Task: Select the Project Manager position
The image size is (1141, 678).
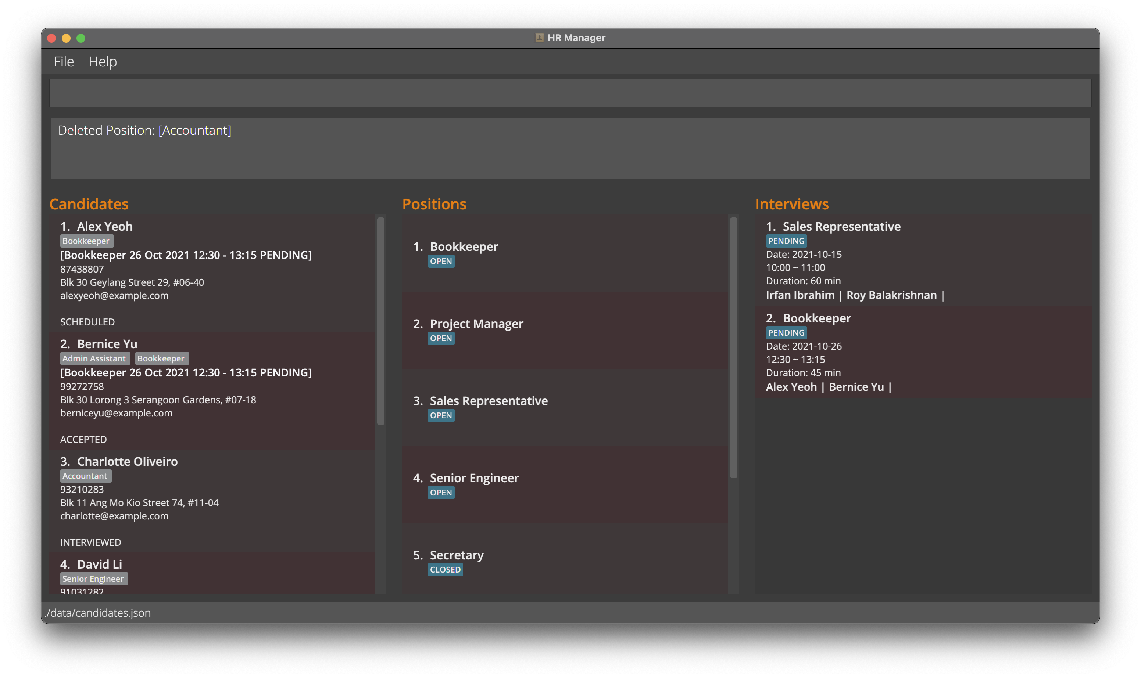Action: point(565,330)
